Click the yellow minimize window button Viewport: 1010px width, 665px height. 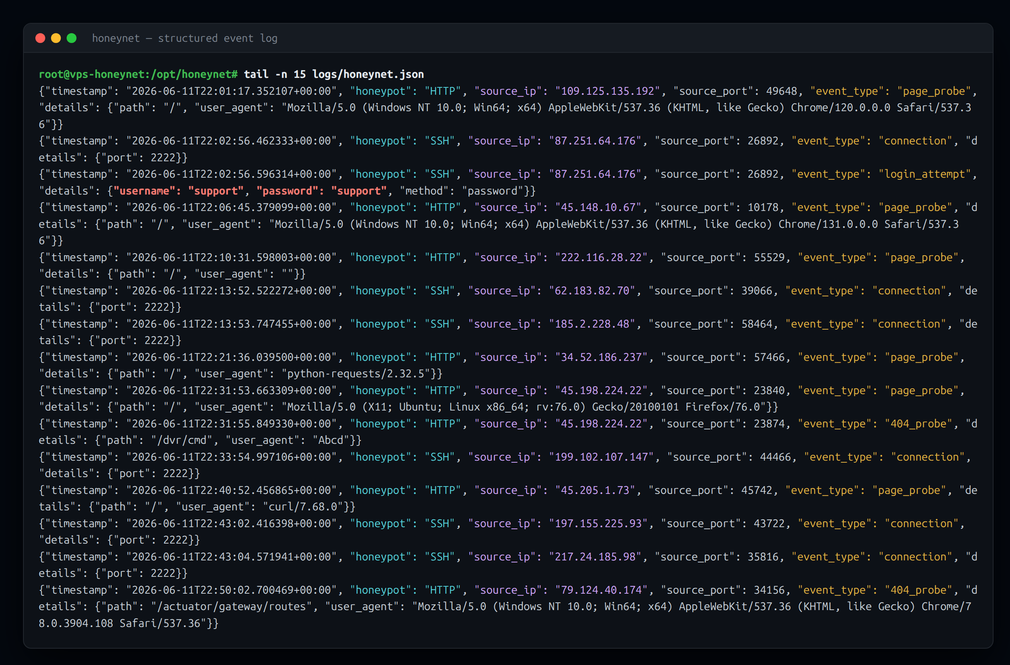pos(56,38)
